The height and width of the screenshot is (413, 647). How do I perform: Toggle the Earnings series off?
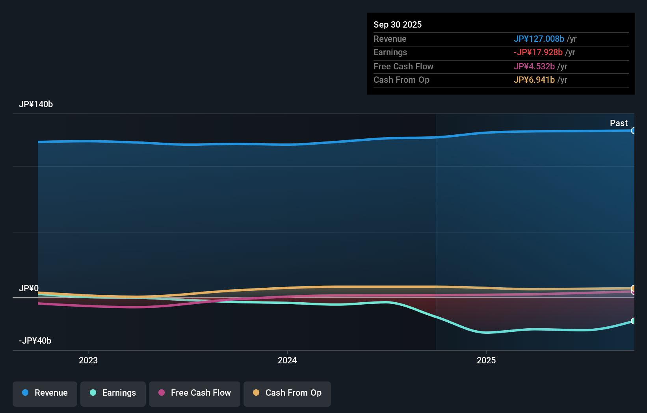[x=113, y=394]
